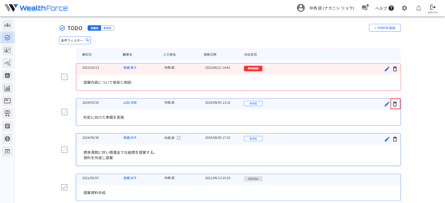Check the 提案内容について部長と相談 TODO checkbox
This screenshot has width=445, height=203.
[x=64, y=77]
